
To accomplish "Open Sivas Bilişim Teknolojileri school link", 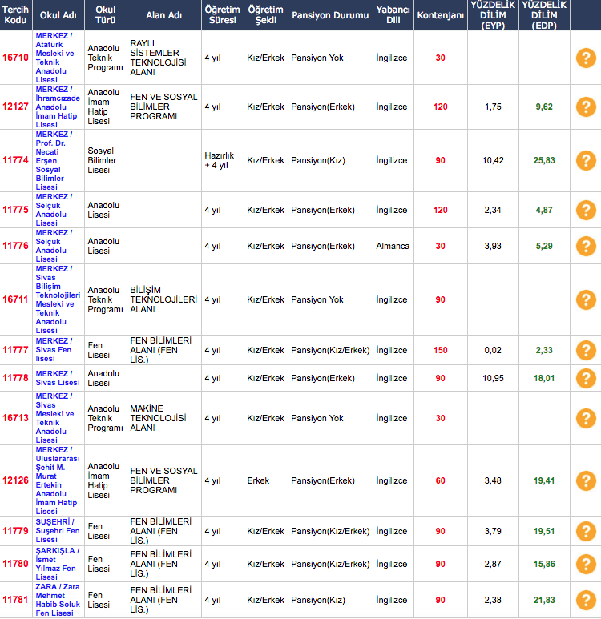I will tap(58, 299).
